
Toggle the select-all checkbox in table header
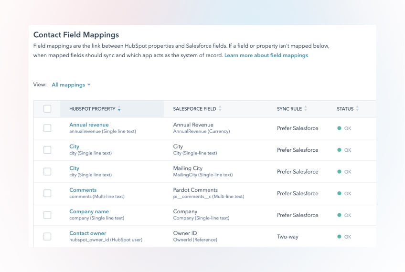click(47, 109)
